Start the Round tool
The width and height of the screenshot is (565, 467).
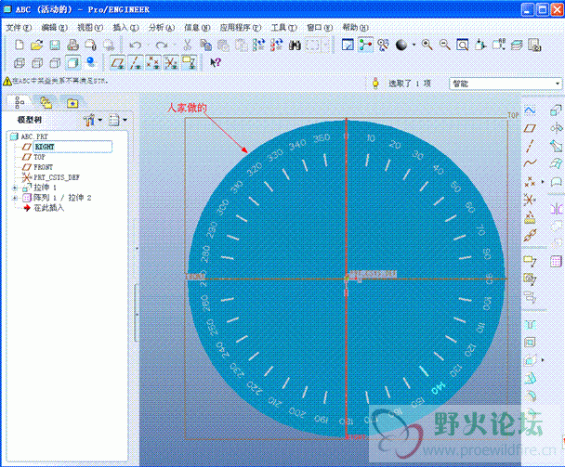530,396
